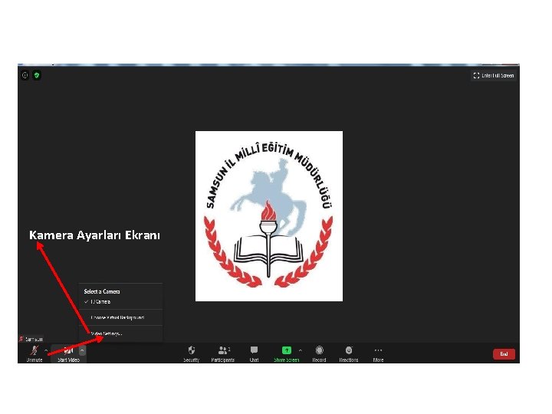Screen dimensions: 552x414
Task: Expand audio options arrow next to Unmute
Action: (46, 350)
